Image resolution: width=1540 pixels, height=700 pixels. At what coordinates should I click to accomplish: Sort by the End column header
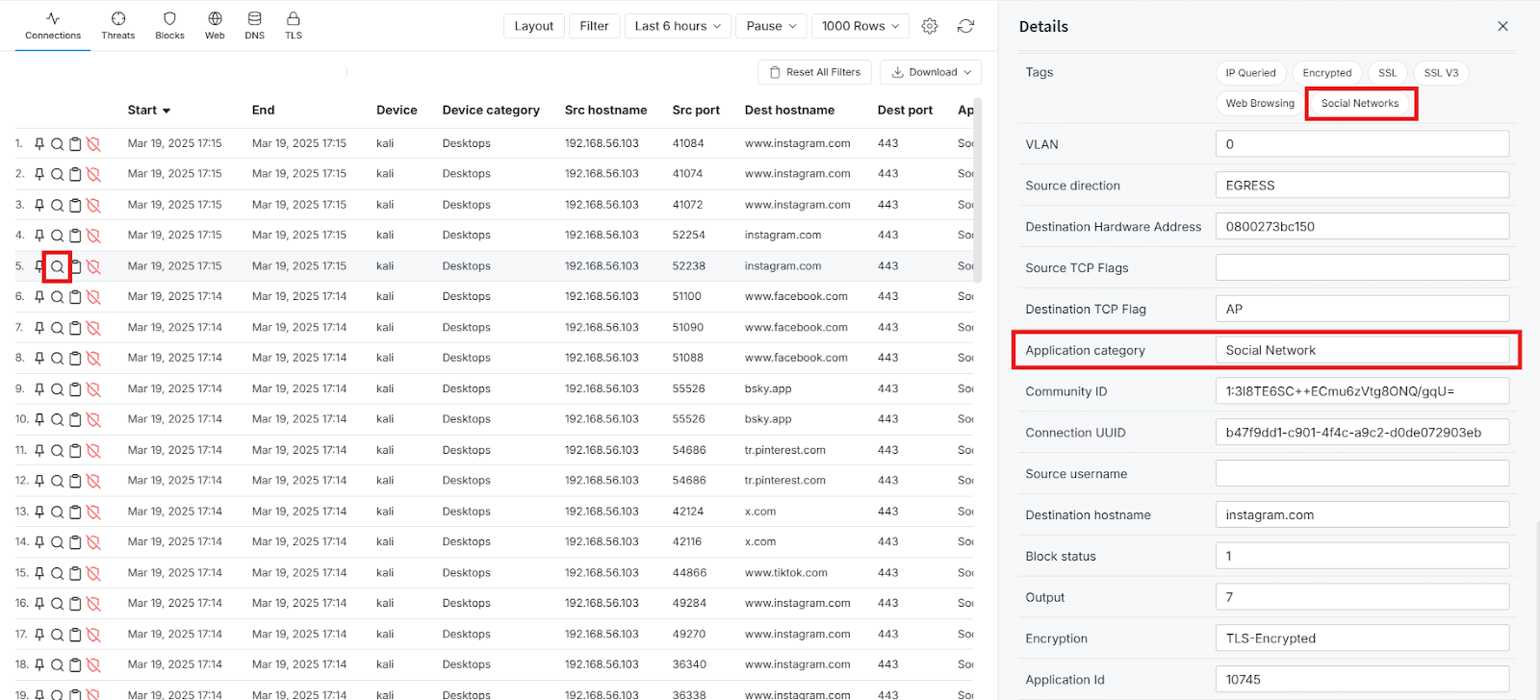click(x=263, y=111)
